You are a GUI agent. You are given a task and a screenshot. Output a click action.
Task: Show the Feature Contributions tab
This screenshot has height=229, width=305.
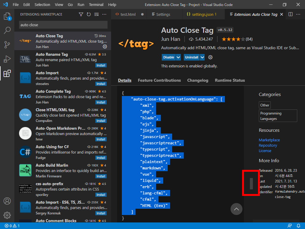tap(159, 80)
